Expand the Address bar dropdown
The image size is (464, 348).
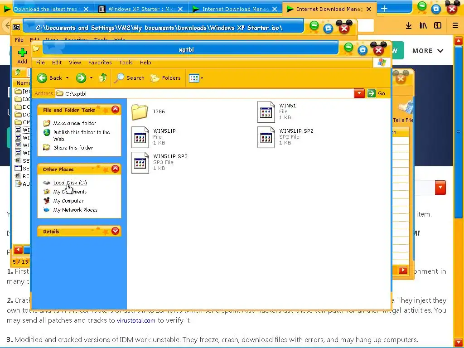tap(359, 93)
